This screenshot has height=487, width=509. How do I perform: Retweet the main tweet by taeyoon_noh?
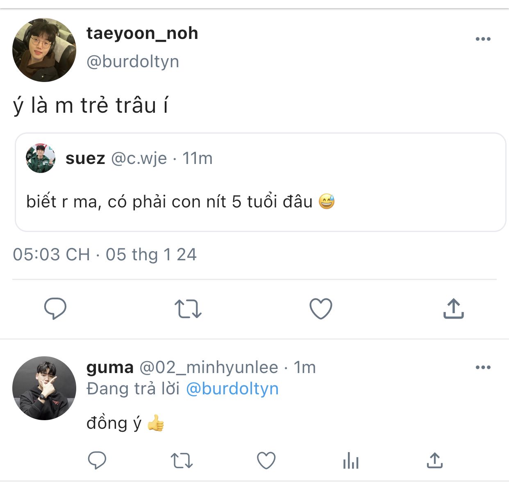pos(188,309)
